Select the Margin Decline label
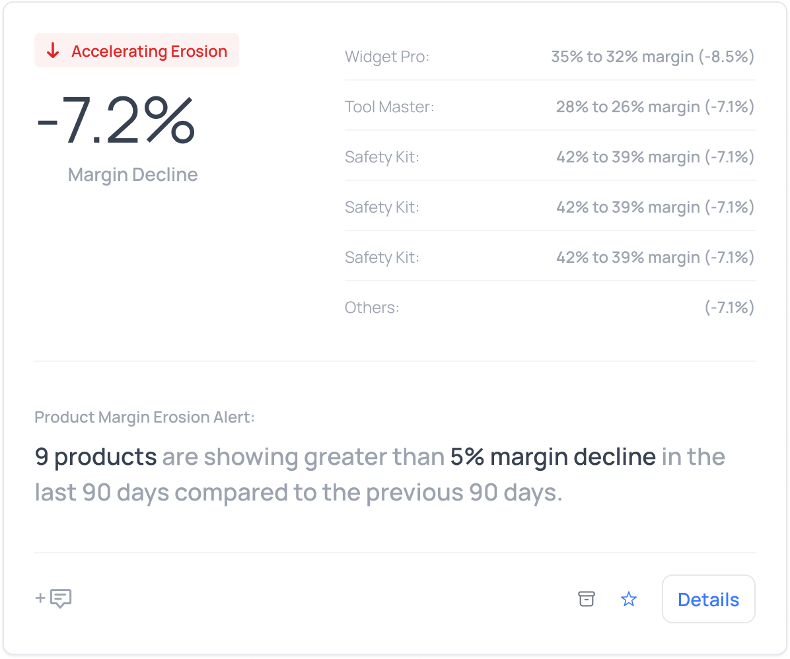This screenshot has width=790, height=659. 133,174
